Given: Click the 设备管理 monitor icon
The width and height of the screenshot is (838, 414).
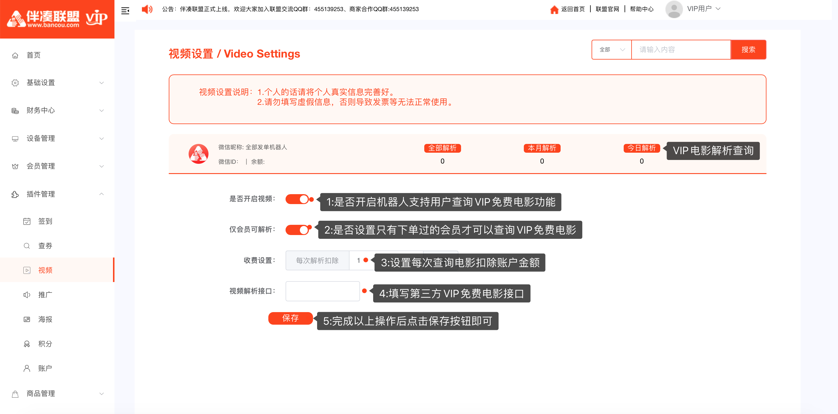Looking at the screenshot, I should point(15,139).
